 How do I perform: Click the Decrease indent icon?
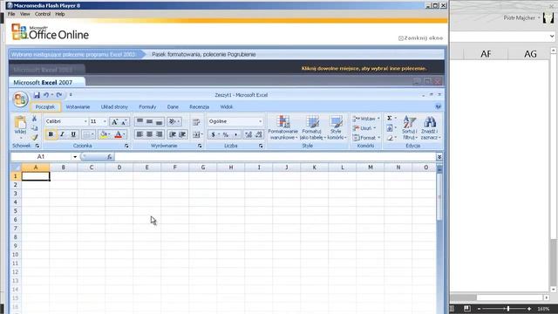[x=173, y=134]
